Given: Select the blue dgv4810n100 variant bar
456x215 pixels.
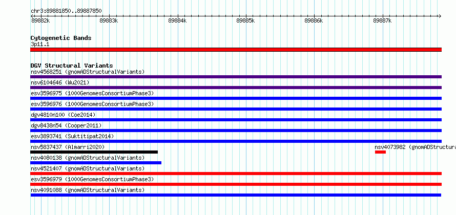Looking at the screenshot, I should (x=236, y=120).
